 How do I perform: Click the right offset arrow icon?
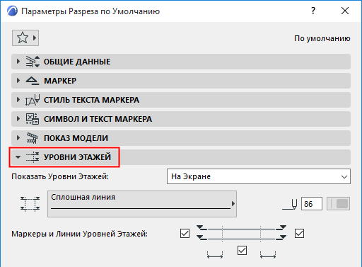point(268,255)
